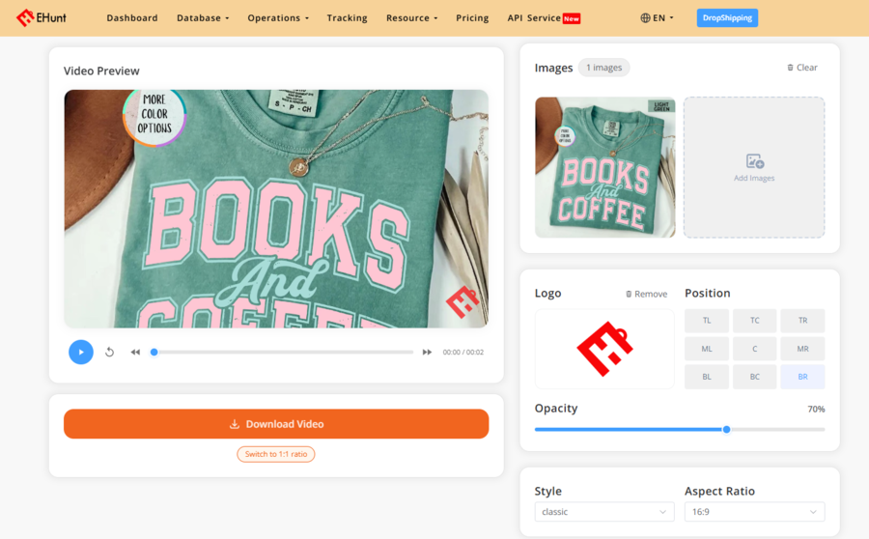Open the Aspect Ratio 16:9 dropdown
This screenshot has width=869, height=539.
pos(754,512)
